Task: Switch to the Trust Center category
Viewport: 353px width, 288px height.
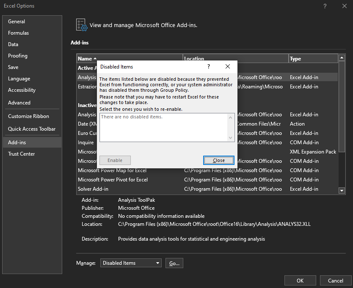Action: (22, 154)
